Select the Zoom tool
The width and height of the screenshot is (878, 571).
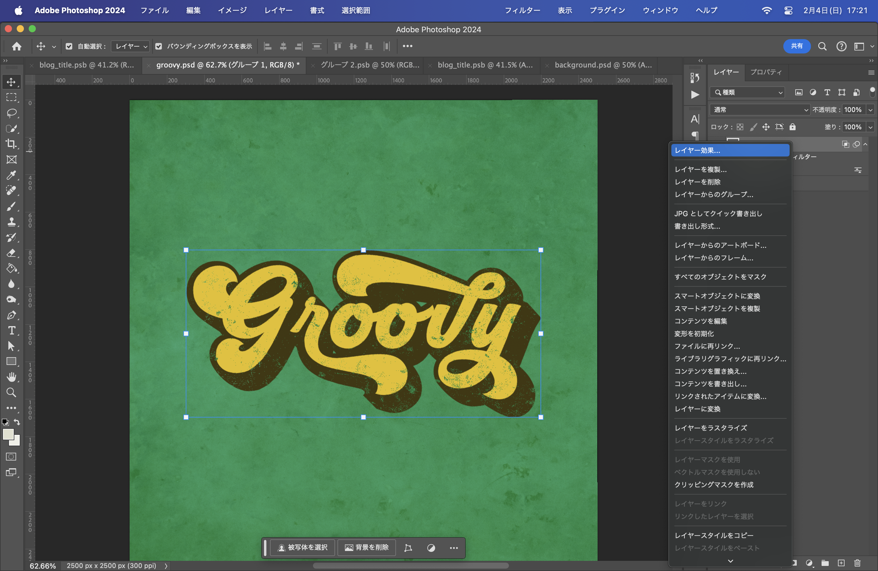coord(11,392)
